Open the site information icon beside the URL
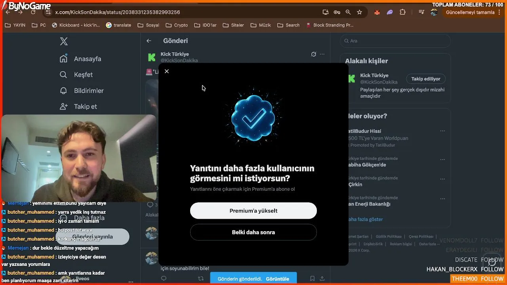507x285 pixels. pyautogui.click(x=48, y=12)
